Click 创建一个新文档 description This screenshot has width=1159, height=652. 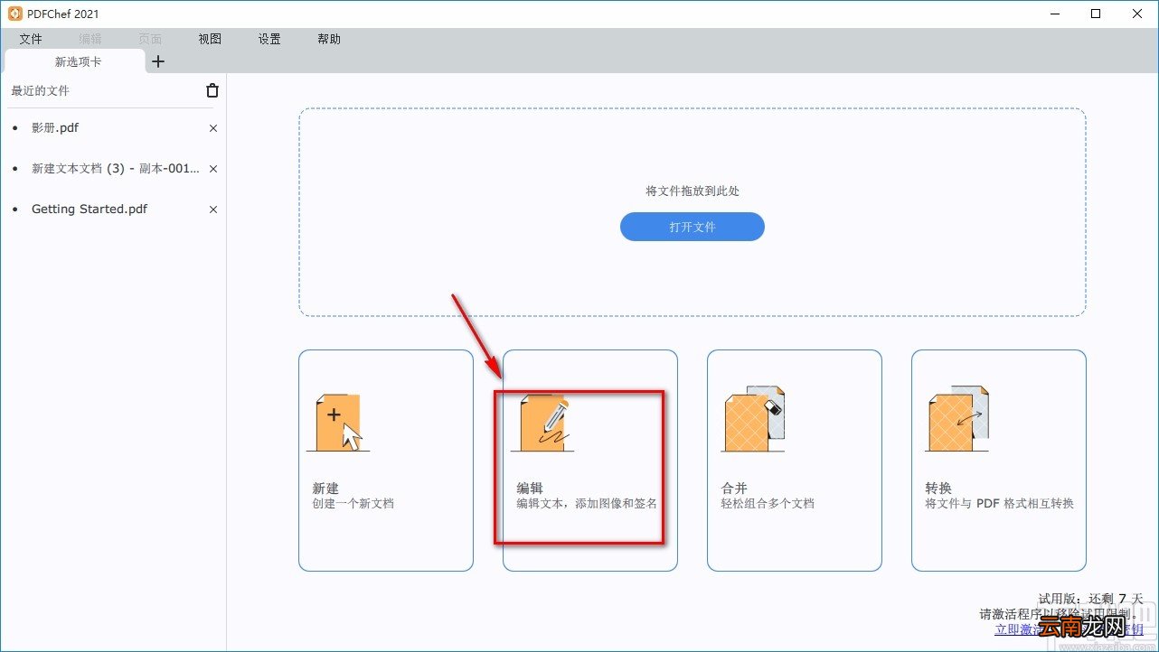pos(353,504)
